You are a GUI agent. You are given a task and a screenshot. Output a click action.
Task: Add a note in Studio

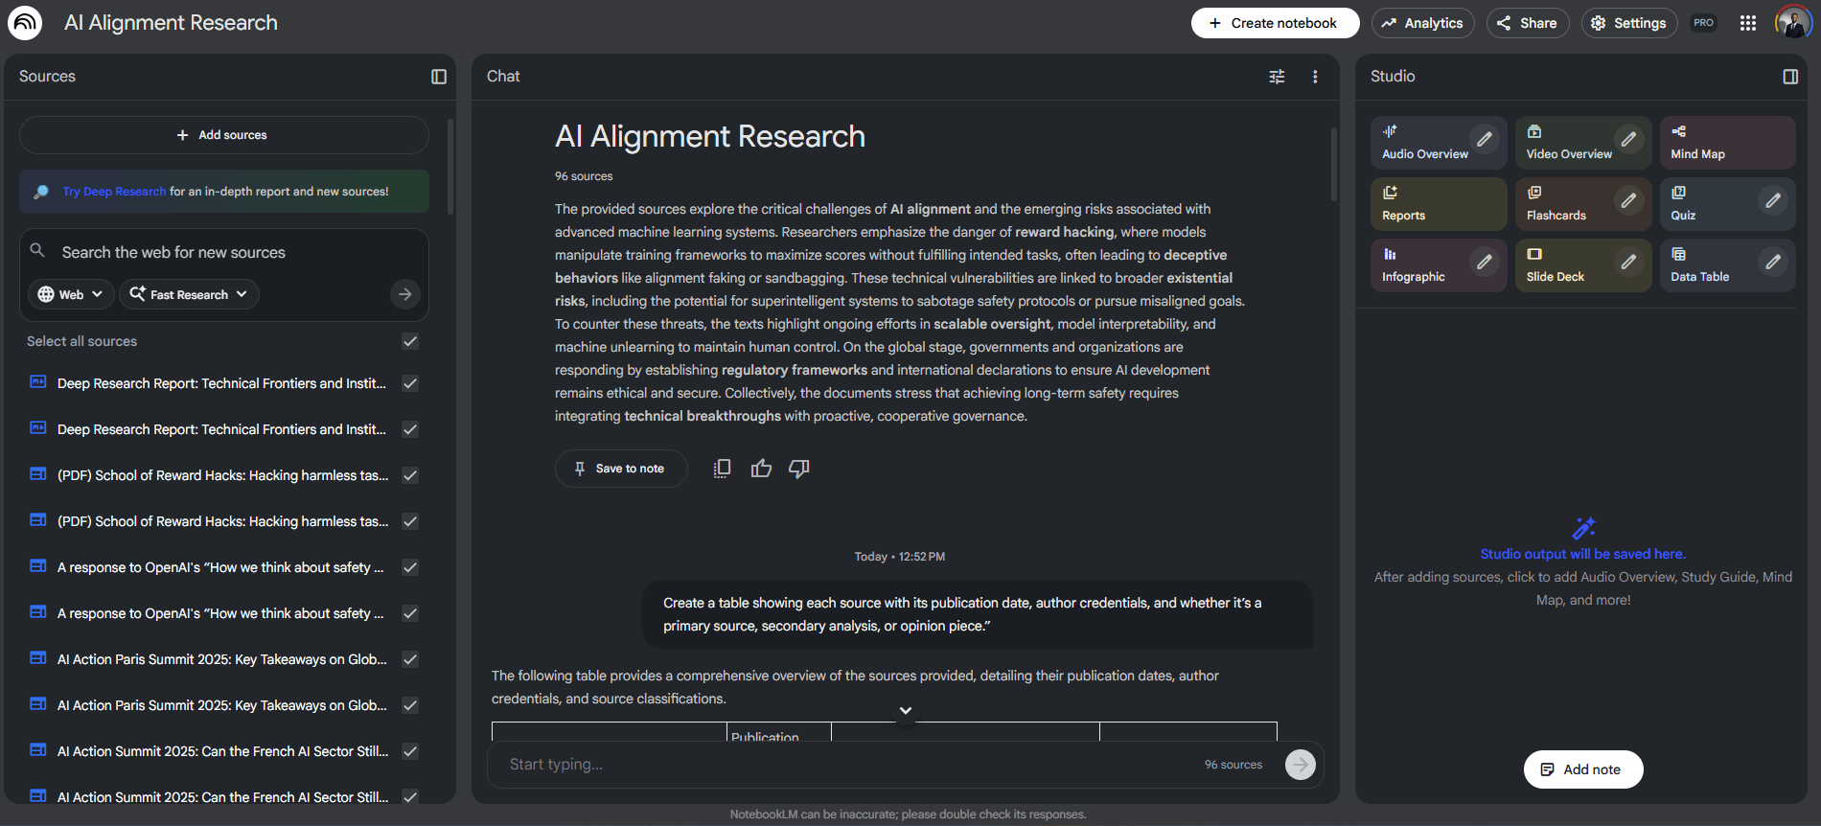(x=1583, y=769)
